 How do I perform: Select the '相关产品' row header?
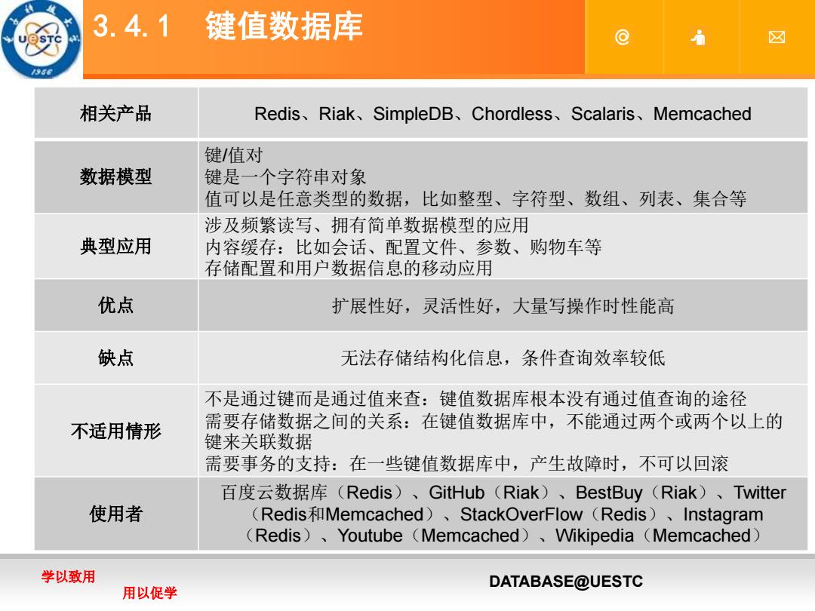(x=115, y=113)
